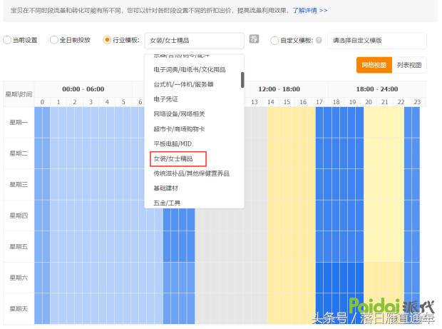Open the 女装/女士精品 industry template combo box

click(194, 41)
